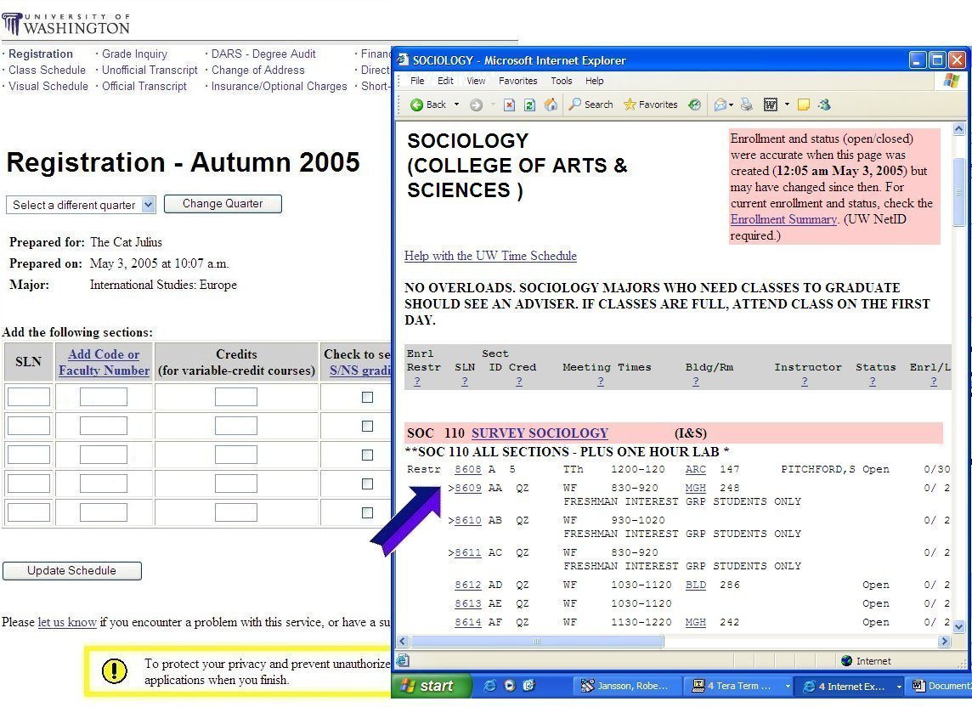The width and height of the screenshot is (972, 707).
Task: Stop page loading with red X icon
Action: tap(509, 105)
